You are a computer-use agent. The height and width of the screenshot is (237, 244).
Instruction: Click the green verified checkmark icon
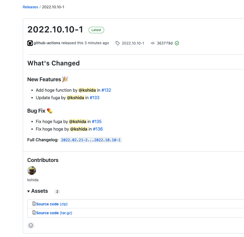[x=177, y=43]
